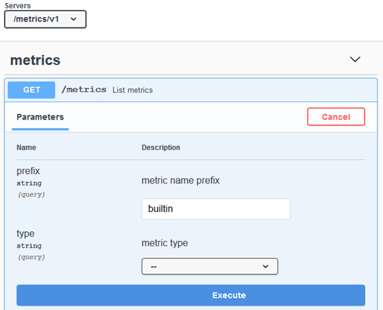383x310 pixels.
Task: Click the List metrics summary text
Action: [133, 90]
